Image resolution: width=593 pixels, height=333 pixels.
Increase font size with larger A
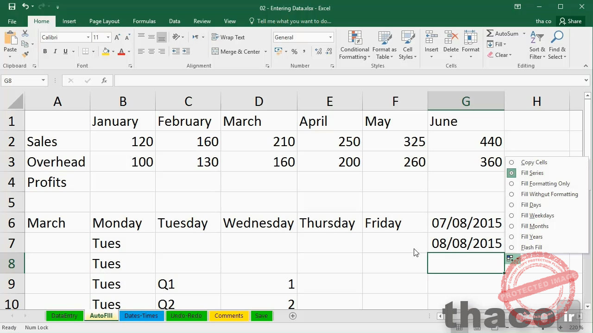[x=117, y=37]
